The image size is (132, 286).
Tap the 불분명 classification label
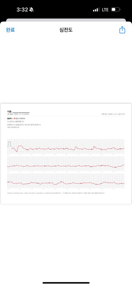(10, 118)
